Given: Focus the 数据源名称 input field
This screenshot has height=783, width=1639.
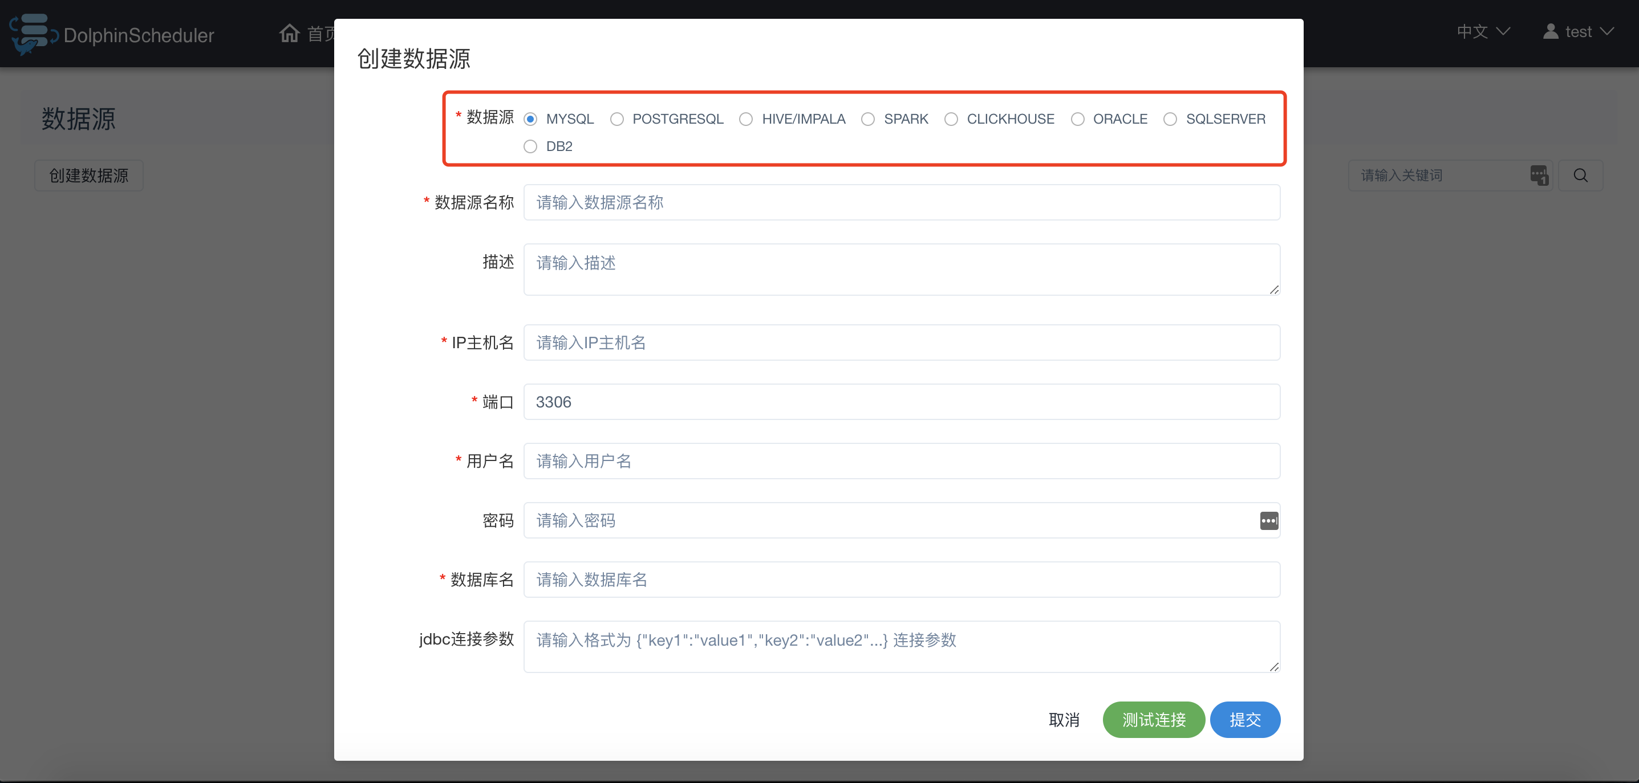Looking at the screenshot, I should point(902,203).
